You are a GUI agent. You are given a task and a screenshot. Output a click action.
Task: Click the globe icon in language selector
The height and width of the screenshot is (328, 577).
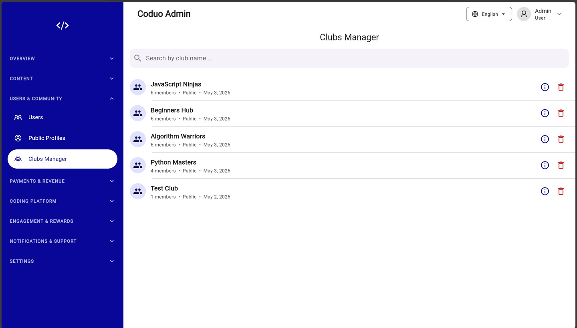475,14
